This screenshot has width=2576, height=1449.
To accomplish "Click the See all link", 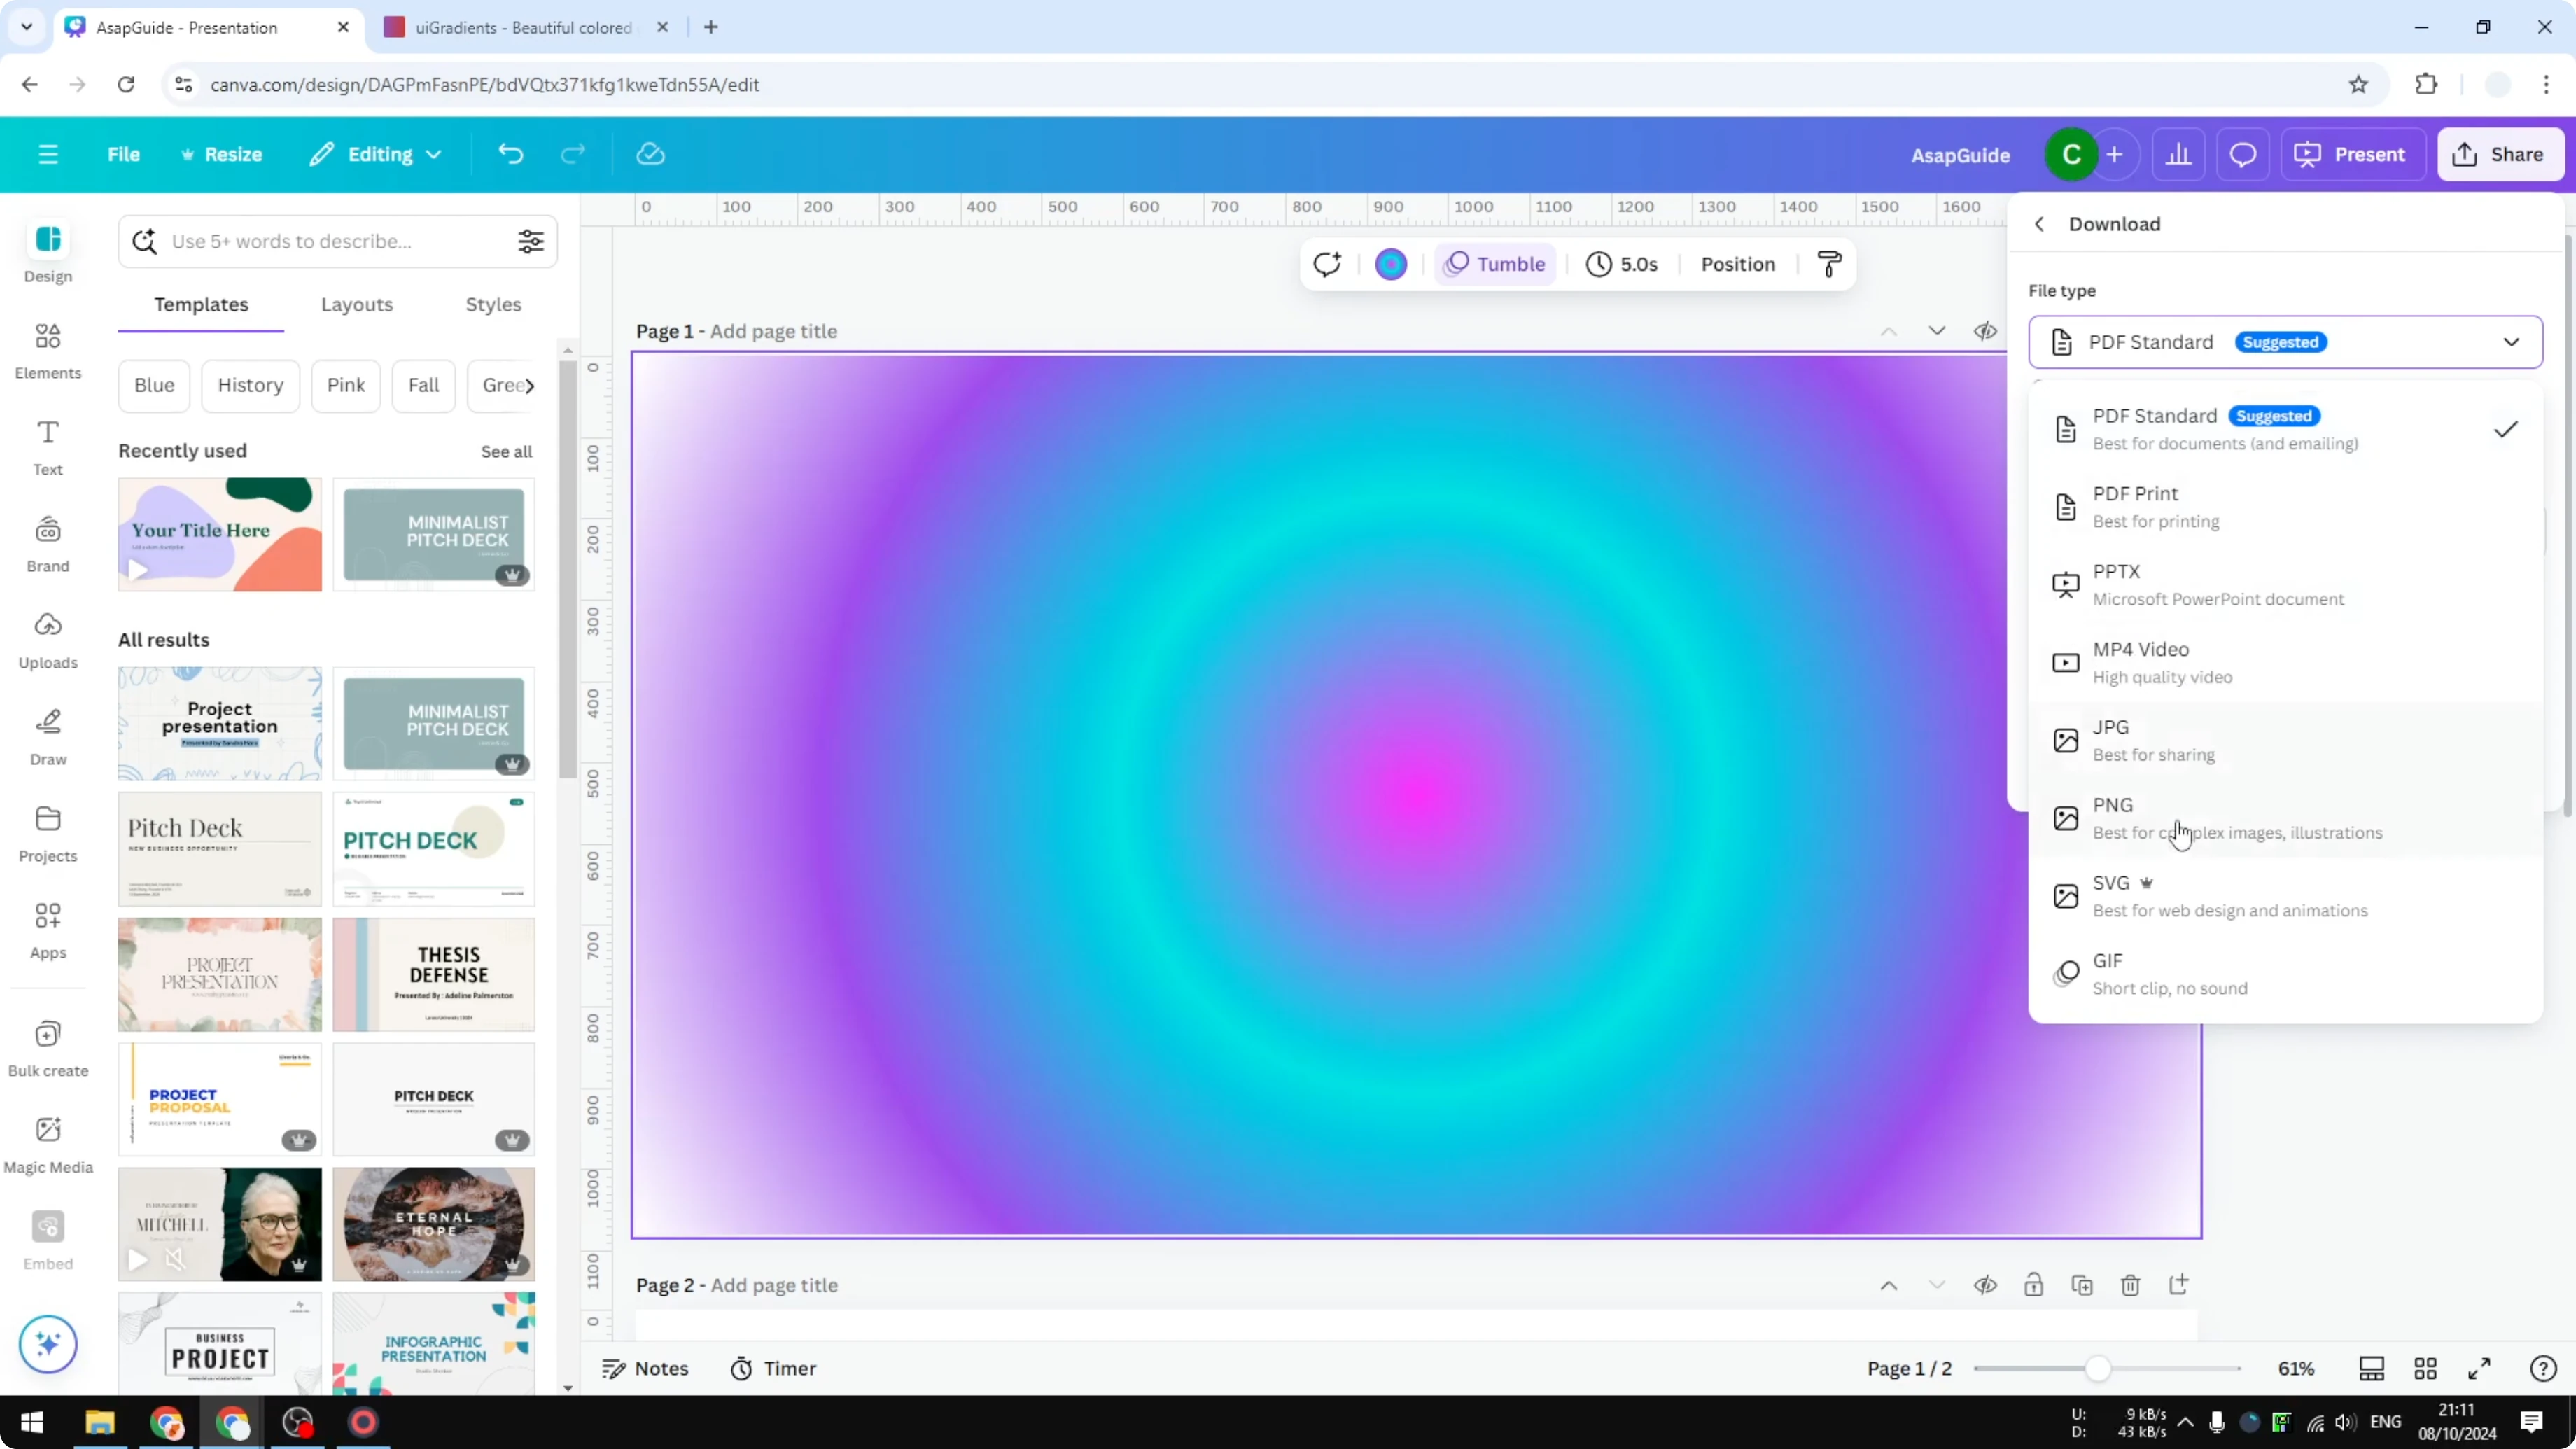I will 506,451.
